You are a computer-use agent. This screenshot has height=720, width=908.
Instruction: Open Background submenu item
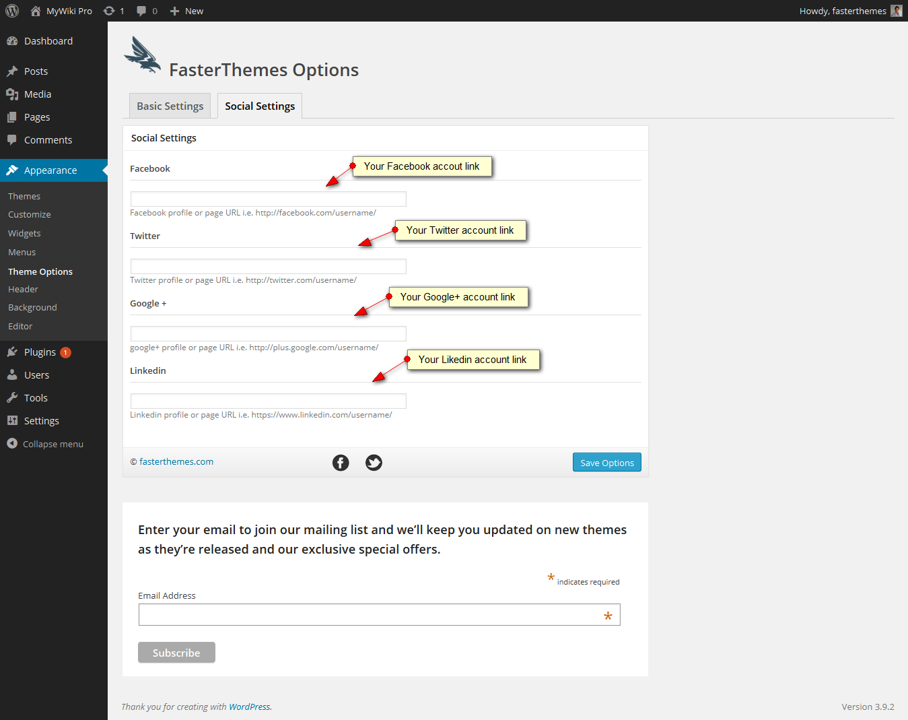click(32, 307)
